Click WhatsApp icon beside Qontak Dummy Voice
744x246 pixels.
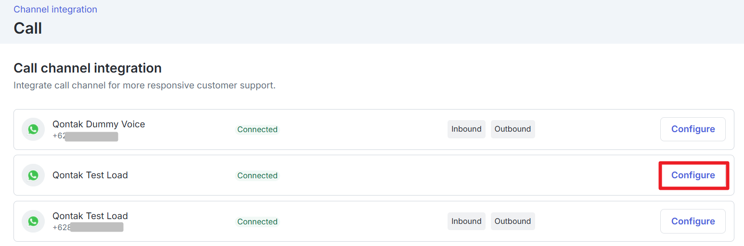click(x=33, y=129)
